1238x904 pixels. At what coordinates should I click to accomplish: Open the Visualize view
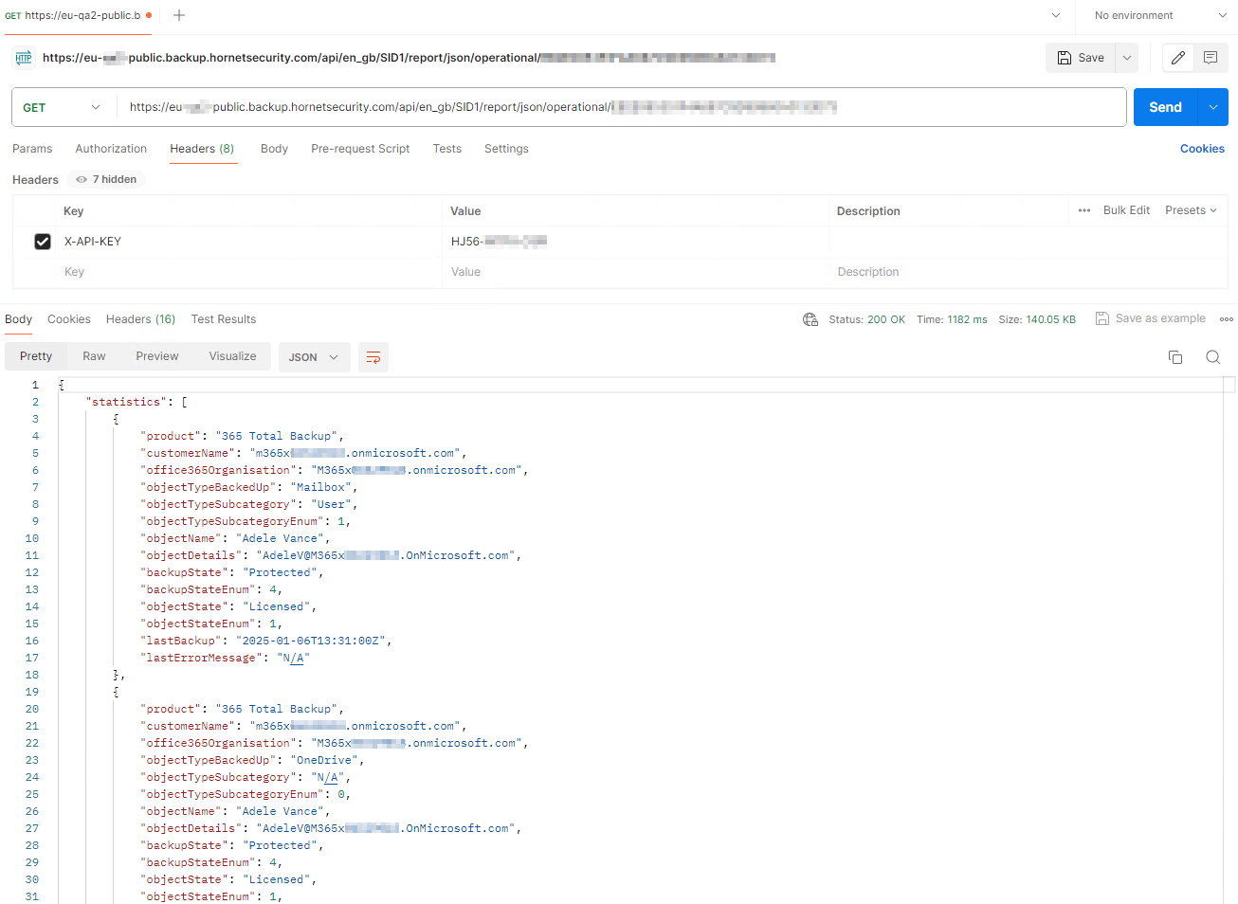233,356
